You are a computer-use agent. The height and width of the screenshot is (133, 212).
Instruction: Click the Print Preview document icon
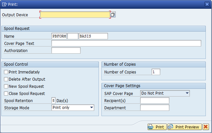click(x=170, y=127)
